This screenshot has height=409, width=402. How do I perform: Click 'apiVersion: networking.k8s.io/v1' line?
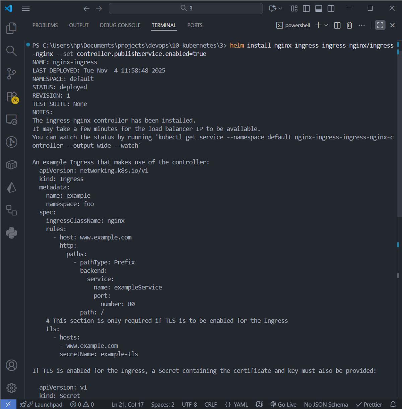coord(94,170)
